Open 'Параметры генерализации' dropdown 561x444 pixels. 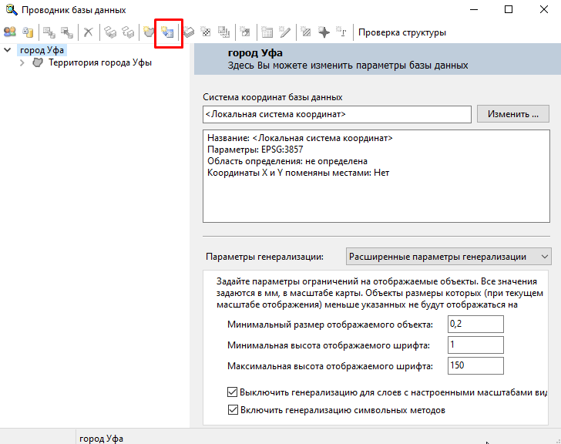pos(448,257)
